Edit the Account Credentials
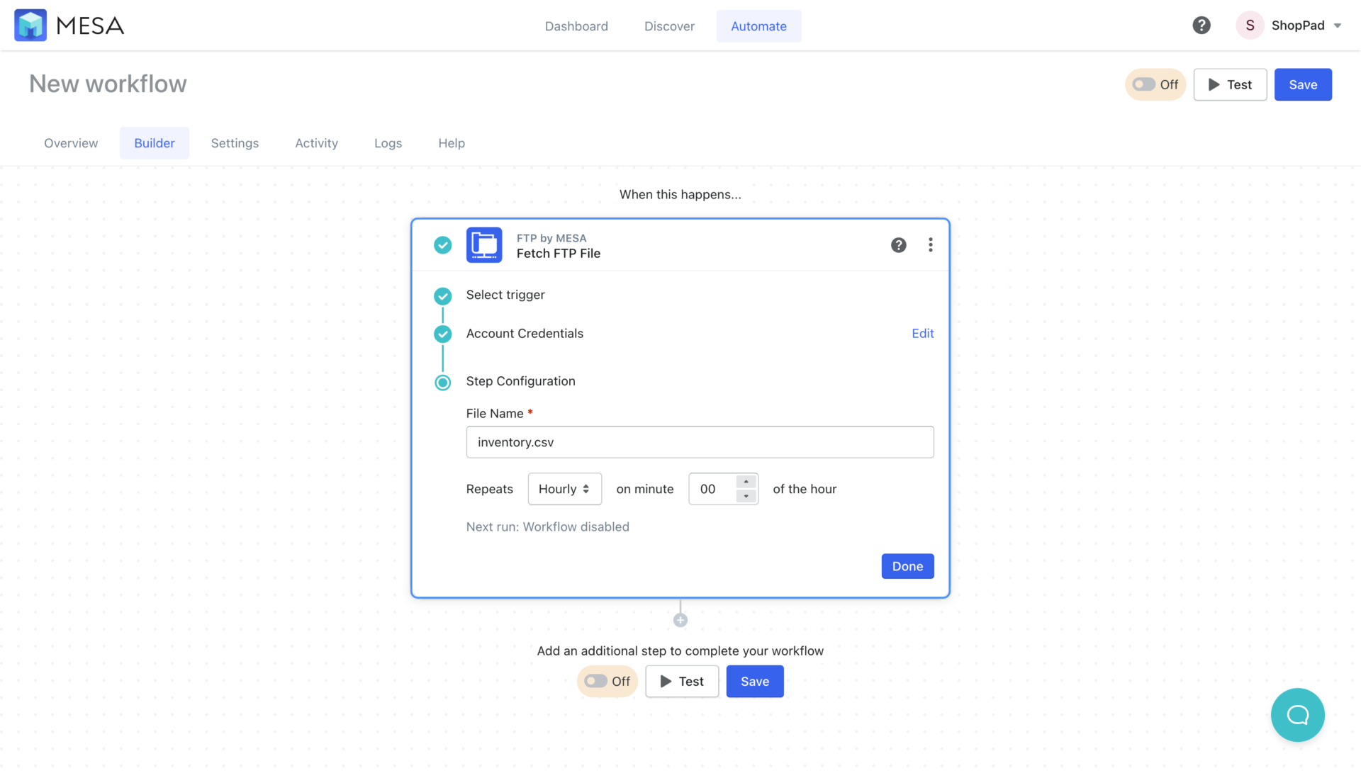Viewport: 1361px width, 778px height. pyautogui.click(x=922, y=333)
